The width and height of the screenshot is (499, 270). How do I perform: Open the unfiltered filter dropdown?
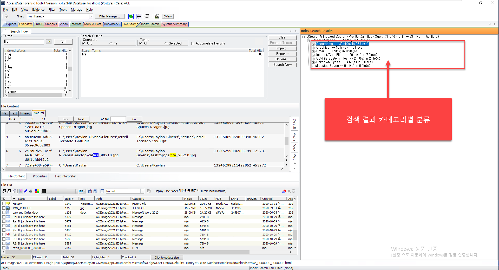point(91,16)
